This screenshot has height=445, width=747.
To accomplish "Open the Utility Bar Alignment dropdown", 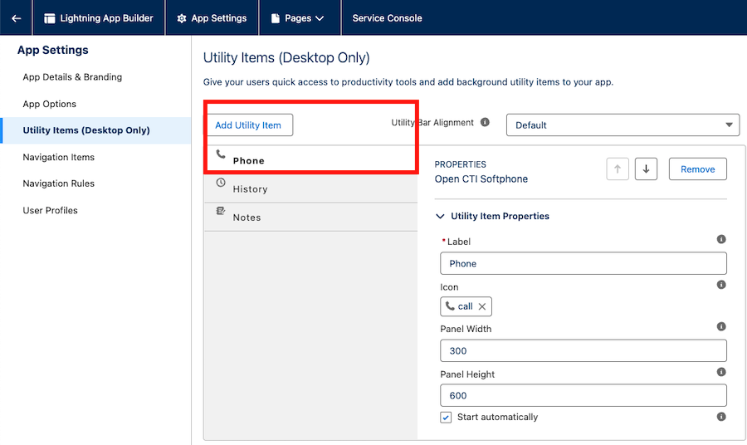I will (622, 125).
